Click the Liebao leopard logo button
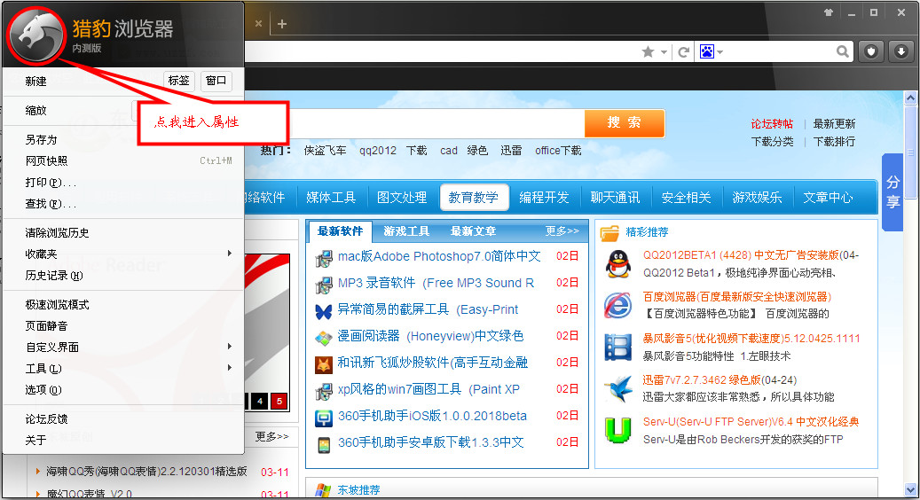This screenshot has height=500, width=920. [35, 36]
